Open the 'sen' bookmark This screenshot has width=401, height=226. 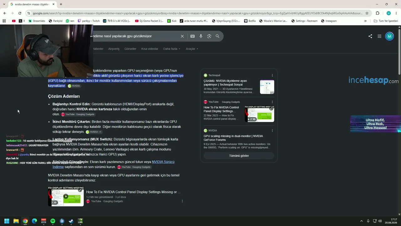click(70, 21)
